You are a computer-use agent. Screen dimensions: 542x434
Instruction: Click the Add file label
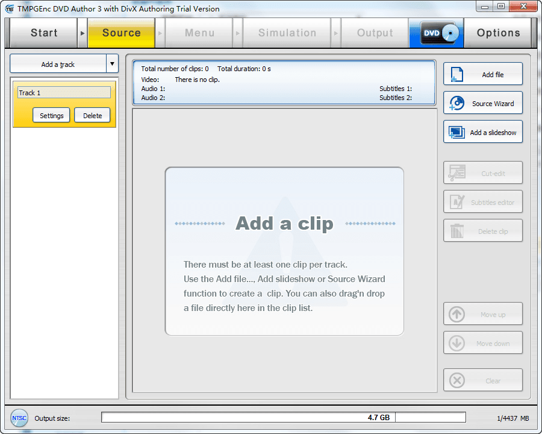(493, 74)
